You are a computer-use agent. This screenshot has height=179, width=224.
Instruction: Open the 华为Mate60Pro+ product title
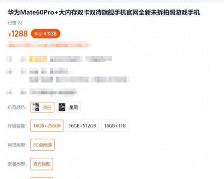[104, 12]
